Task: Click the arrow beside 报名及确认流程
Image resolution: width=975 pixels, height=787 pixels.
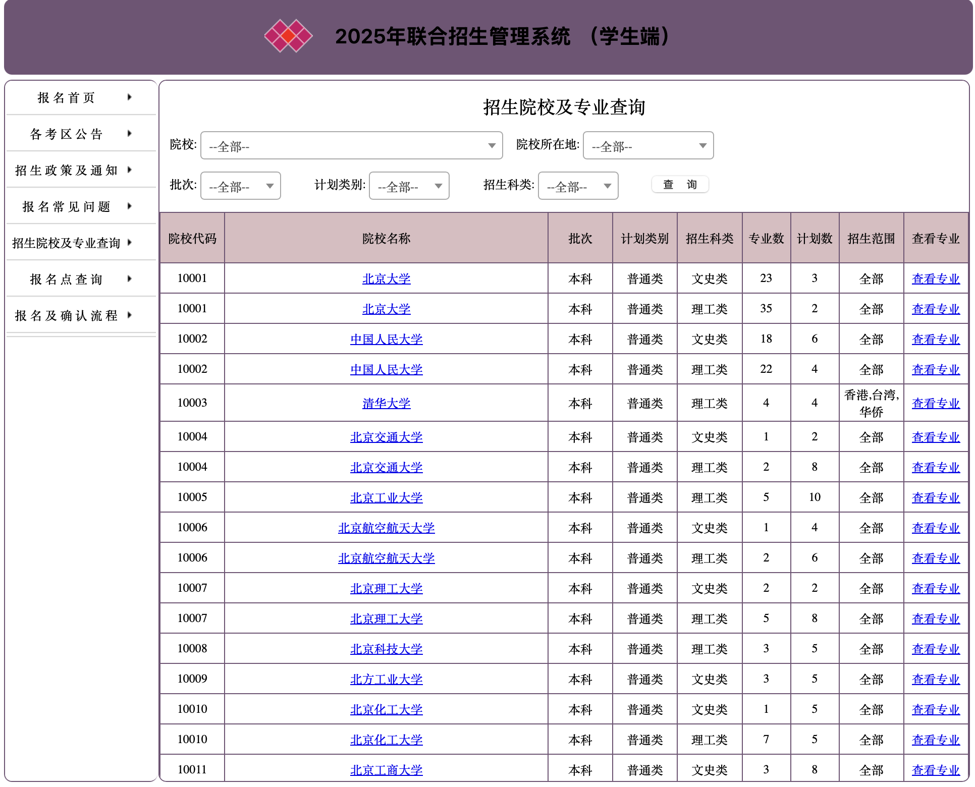Action: pyautogui.click(x=130, y=315)
